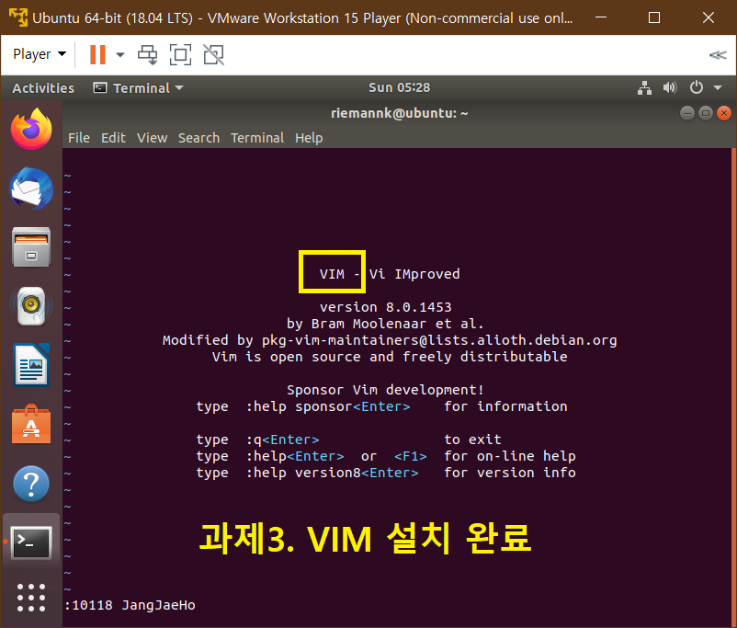This screenshot has width=737, height=628.
Task: Open the Terminal menu in menu bar
Action: [257, 138]
